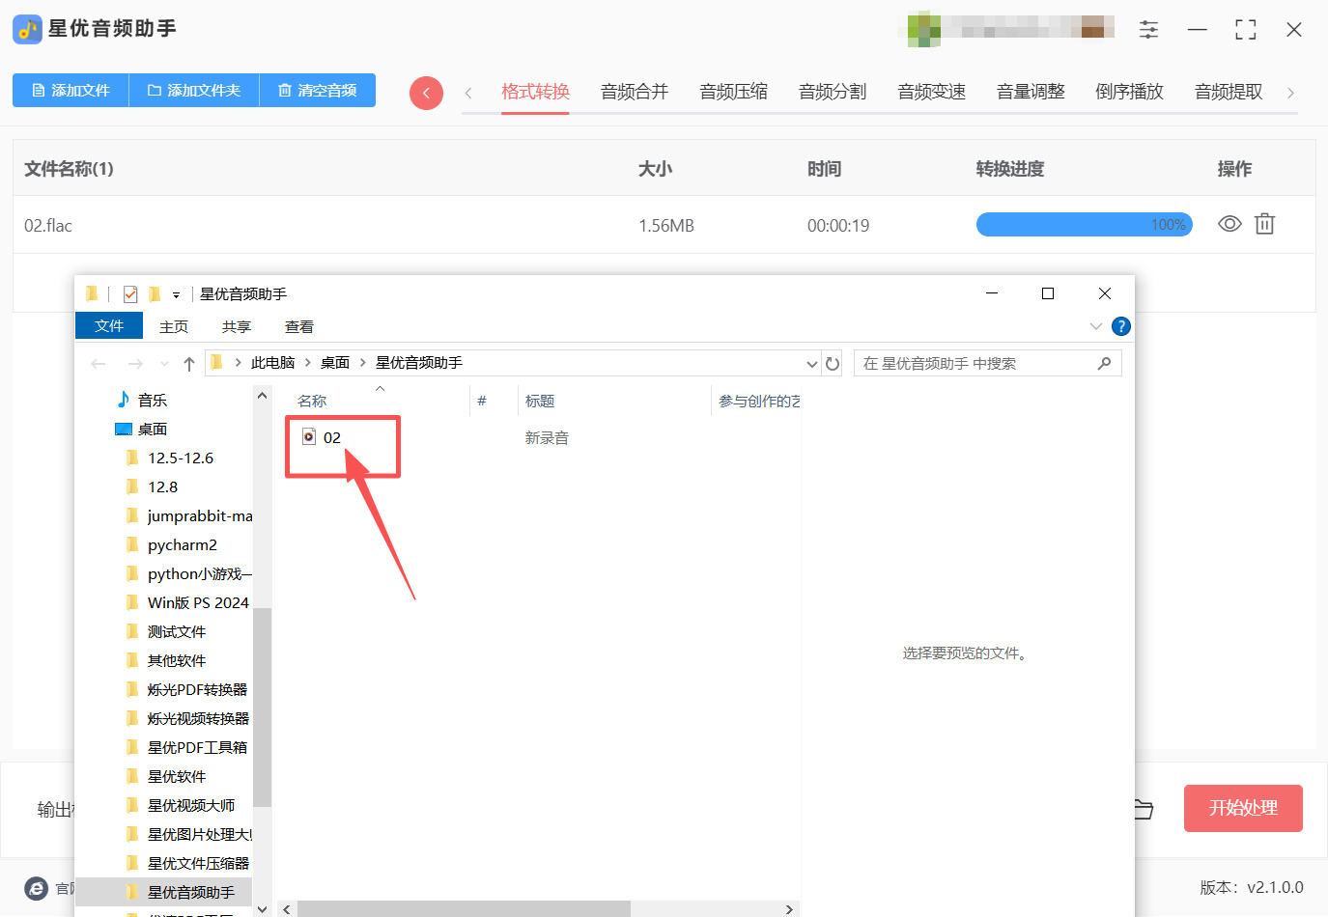Viewport: 1328px width, 917px height.
Task: Select the 星优音频助手 folder in tree
Action: (191, 892)
